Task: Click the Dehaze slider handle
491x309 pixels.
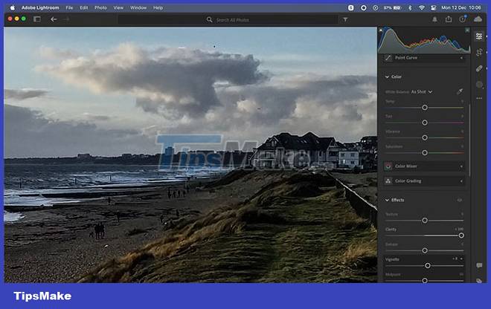Action: (x=425, y=250)
